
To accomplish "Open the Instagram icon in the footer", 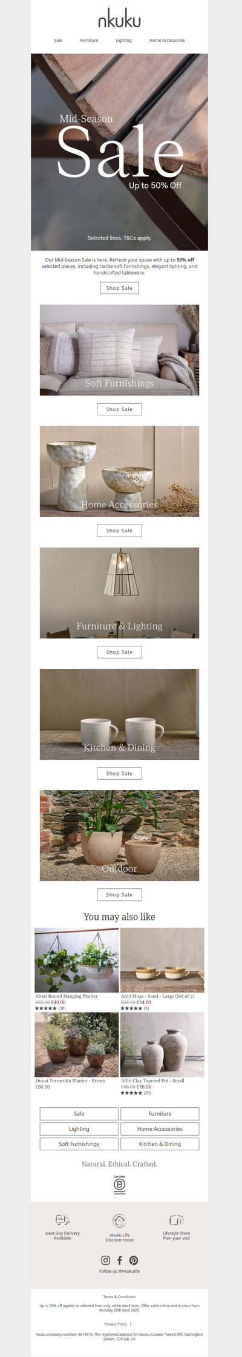I will click(105, 1260).
